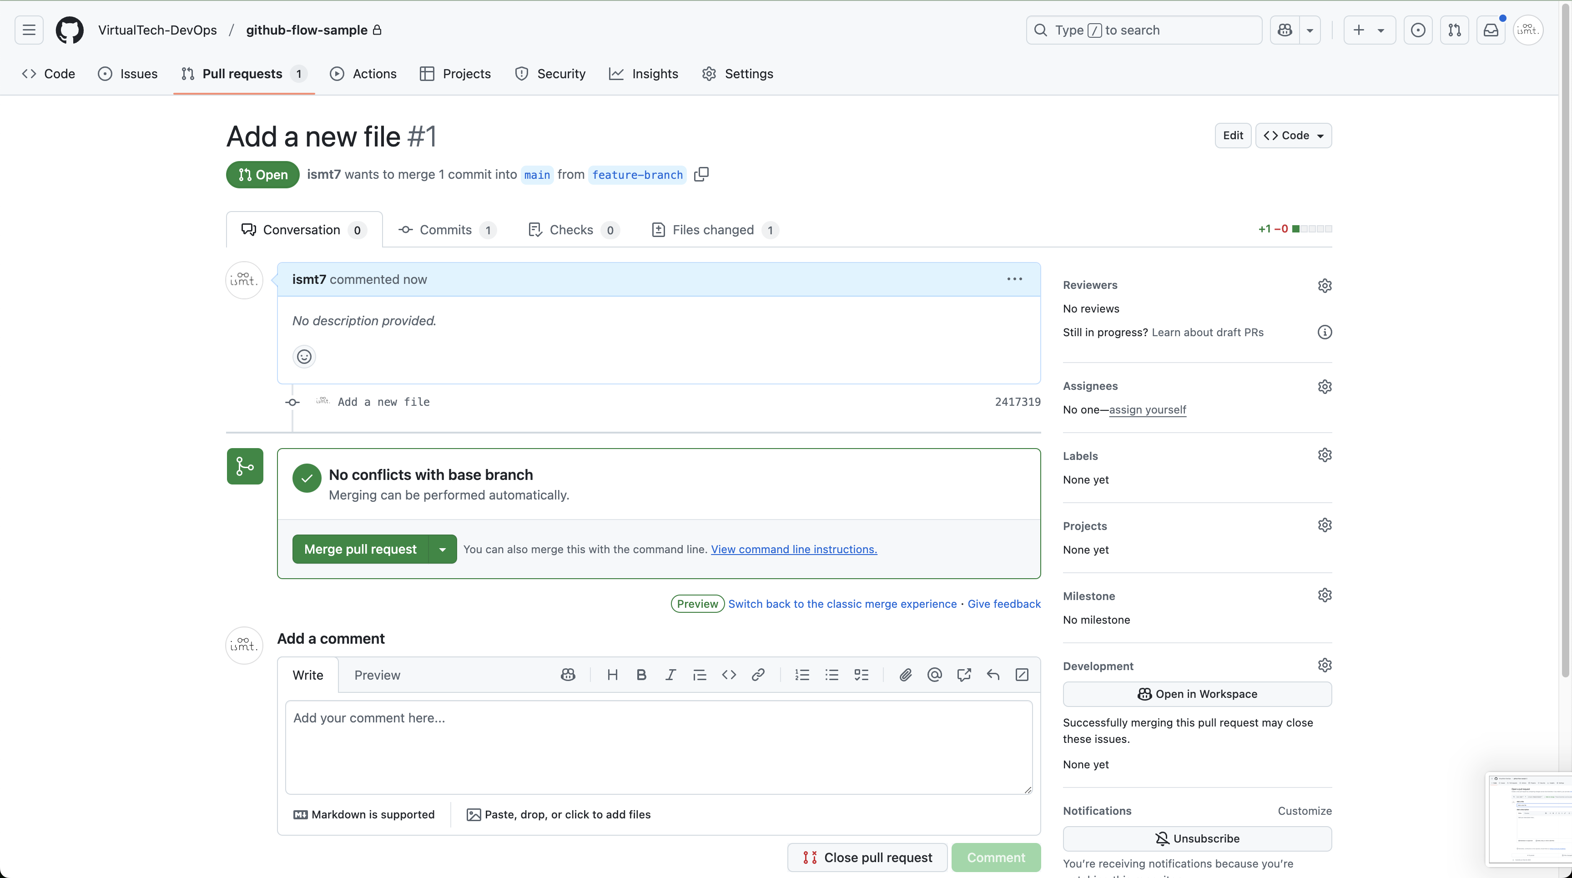
Task: Insert a task list in comment
Action: 861,675
